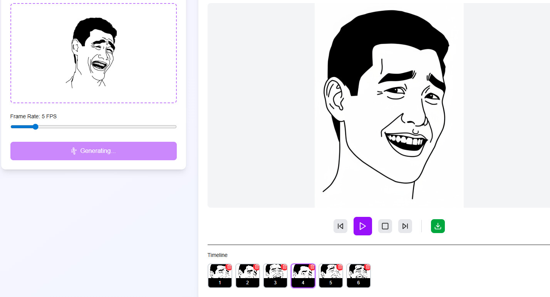Image resolution: width=550 pixels, height=297 pixels.
Task: Adjust the Frame Rate slider
Action: click(x=94, y=127)
